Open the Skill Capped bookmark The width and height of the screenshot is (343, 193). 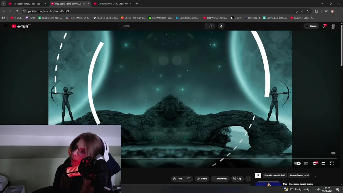pos(252,18)
